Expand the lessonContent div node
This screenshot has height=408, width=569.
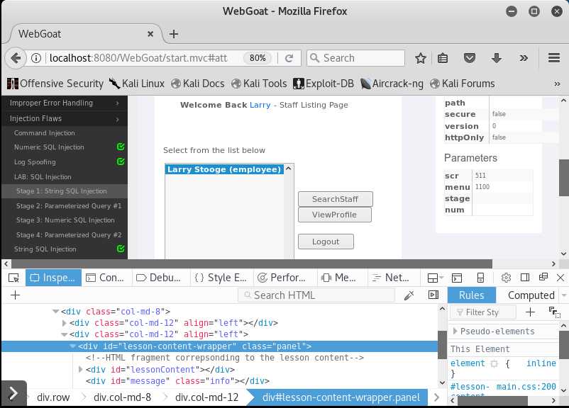(x=81, y=370)
